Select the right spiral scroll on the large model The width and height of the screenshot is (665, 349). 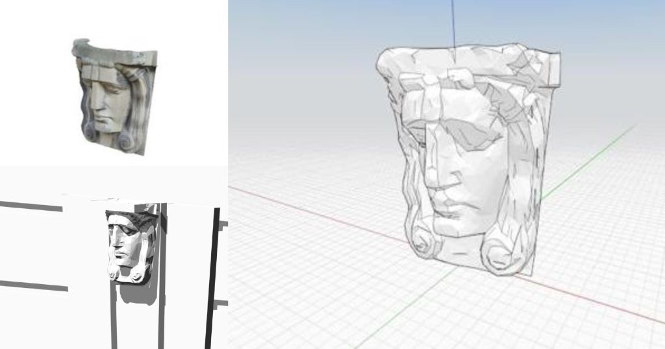[x=499, y=254]
